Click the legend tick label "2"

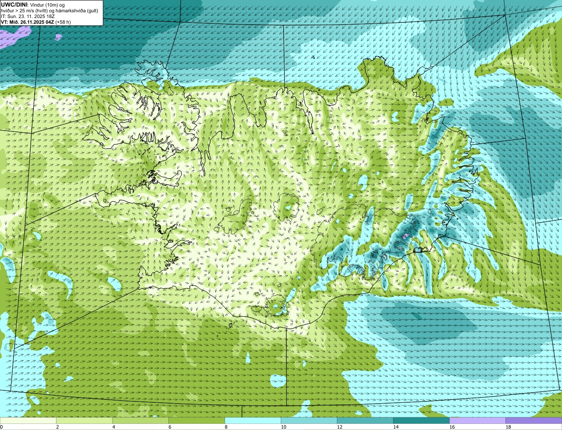coord(58,427)
